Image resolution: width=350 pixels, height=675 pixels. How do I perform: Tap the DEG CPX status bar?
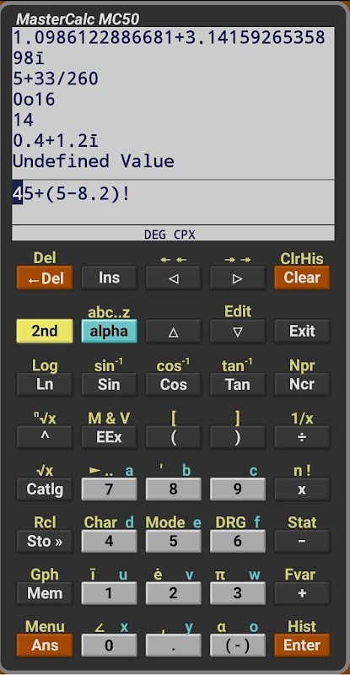[173, 235]
